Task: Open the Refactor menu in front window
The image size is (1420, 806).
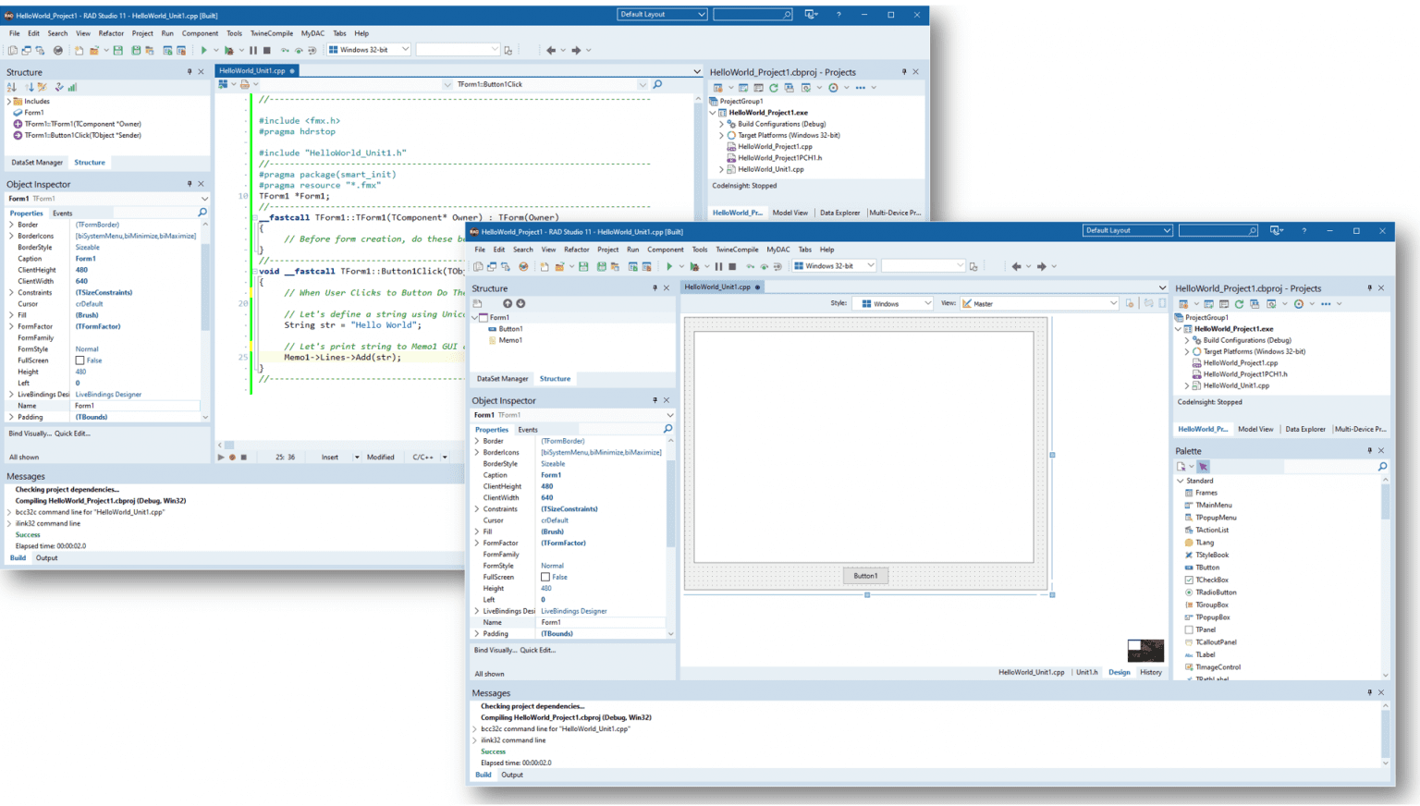Action: tap(576, 250)
